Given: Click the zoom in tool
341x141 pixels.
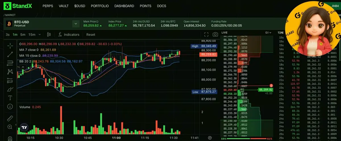Looking at the screenshot, I should click(x=10, y=127).
